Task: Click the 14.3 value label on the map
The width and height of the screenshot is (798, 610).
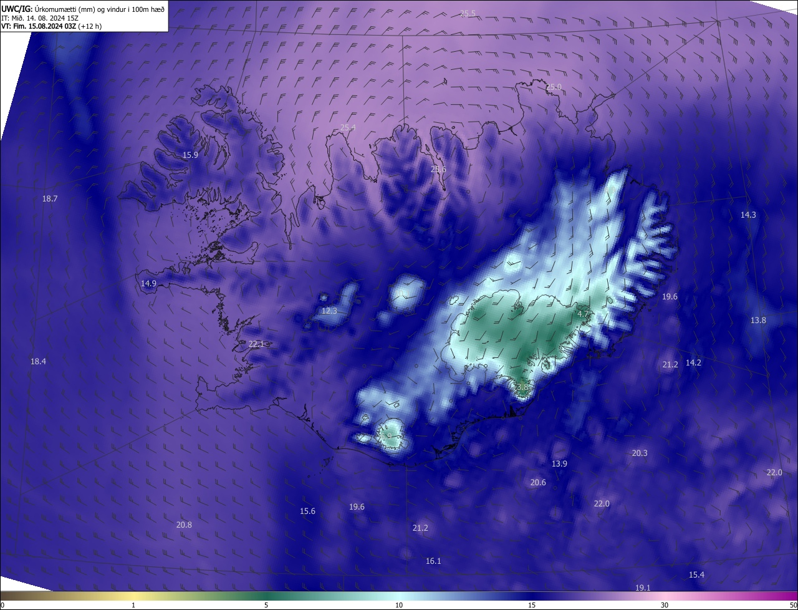Action: point(748,215)
